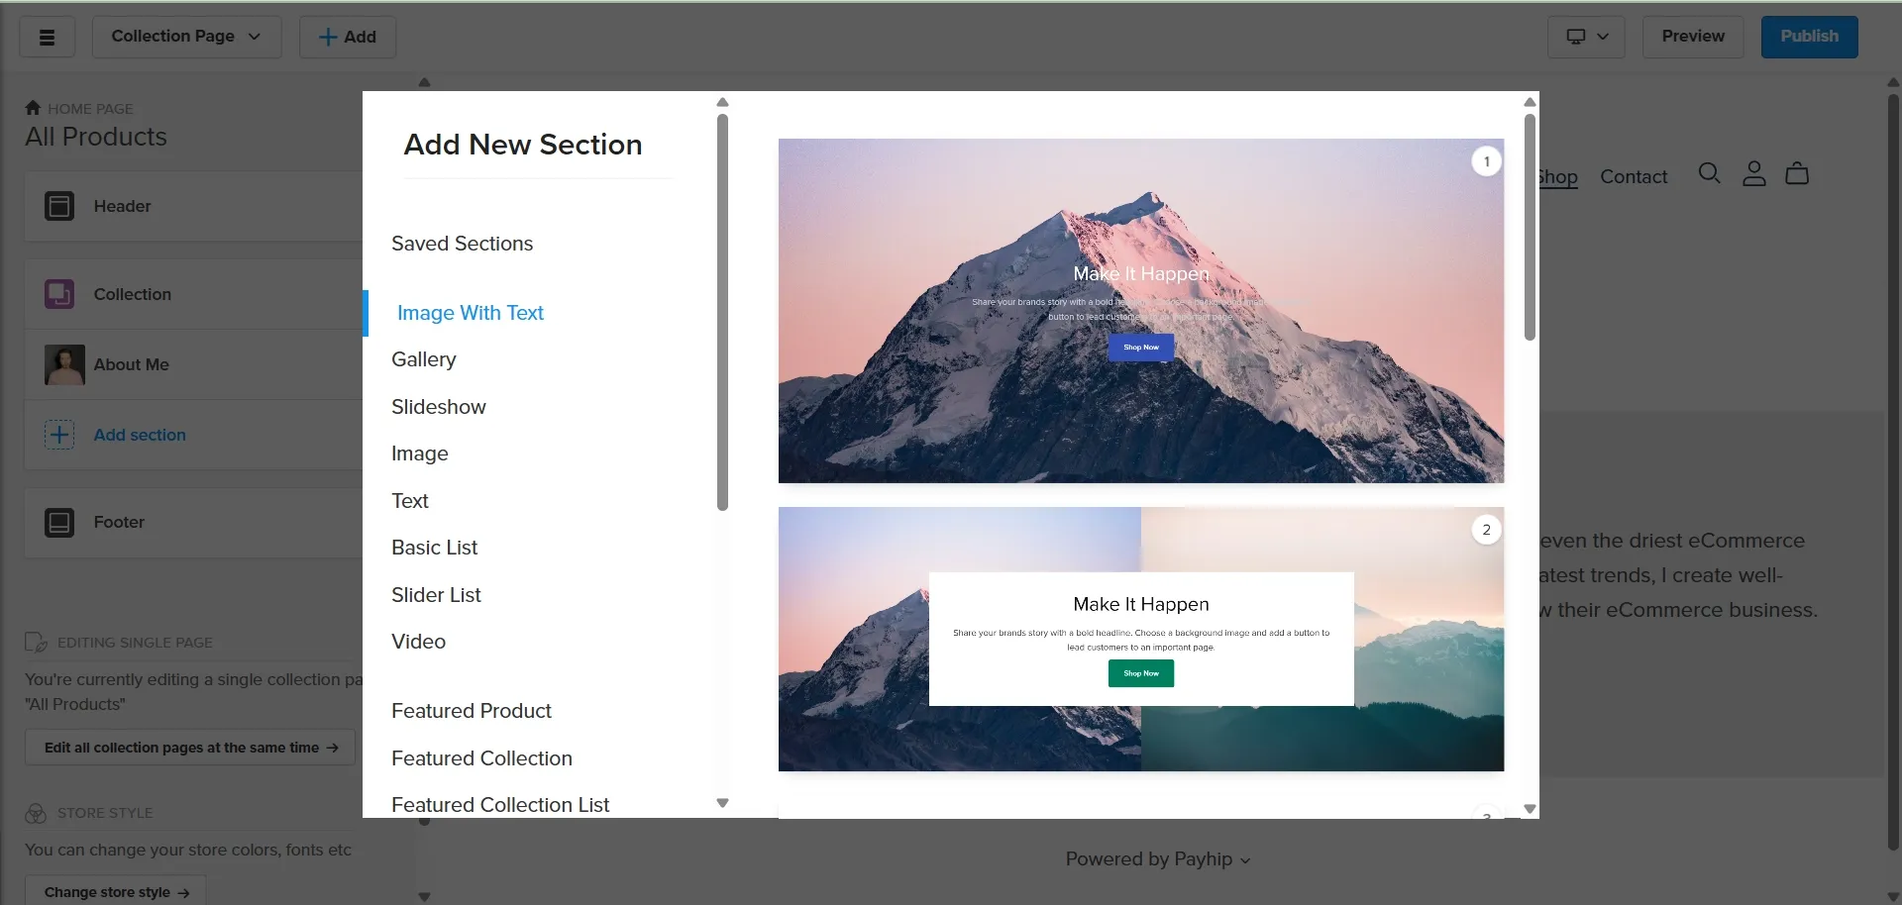Click the Add section plus icon
This screenshot has width=1902, height=905.
(x=59, y=435)
